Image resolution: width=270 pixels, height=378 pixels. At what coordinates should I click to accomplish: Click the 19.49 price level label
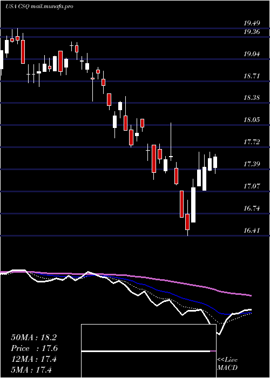(x=252, y=23)
